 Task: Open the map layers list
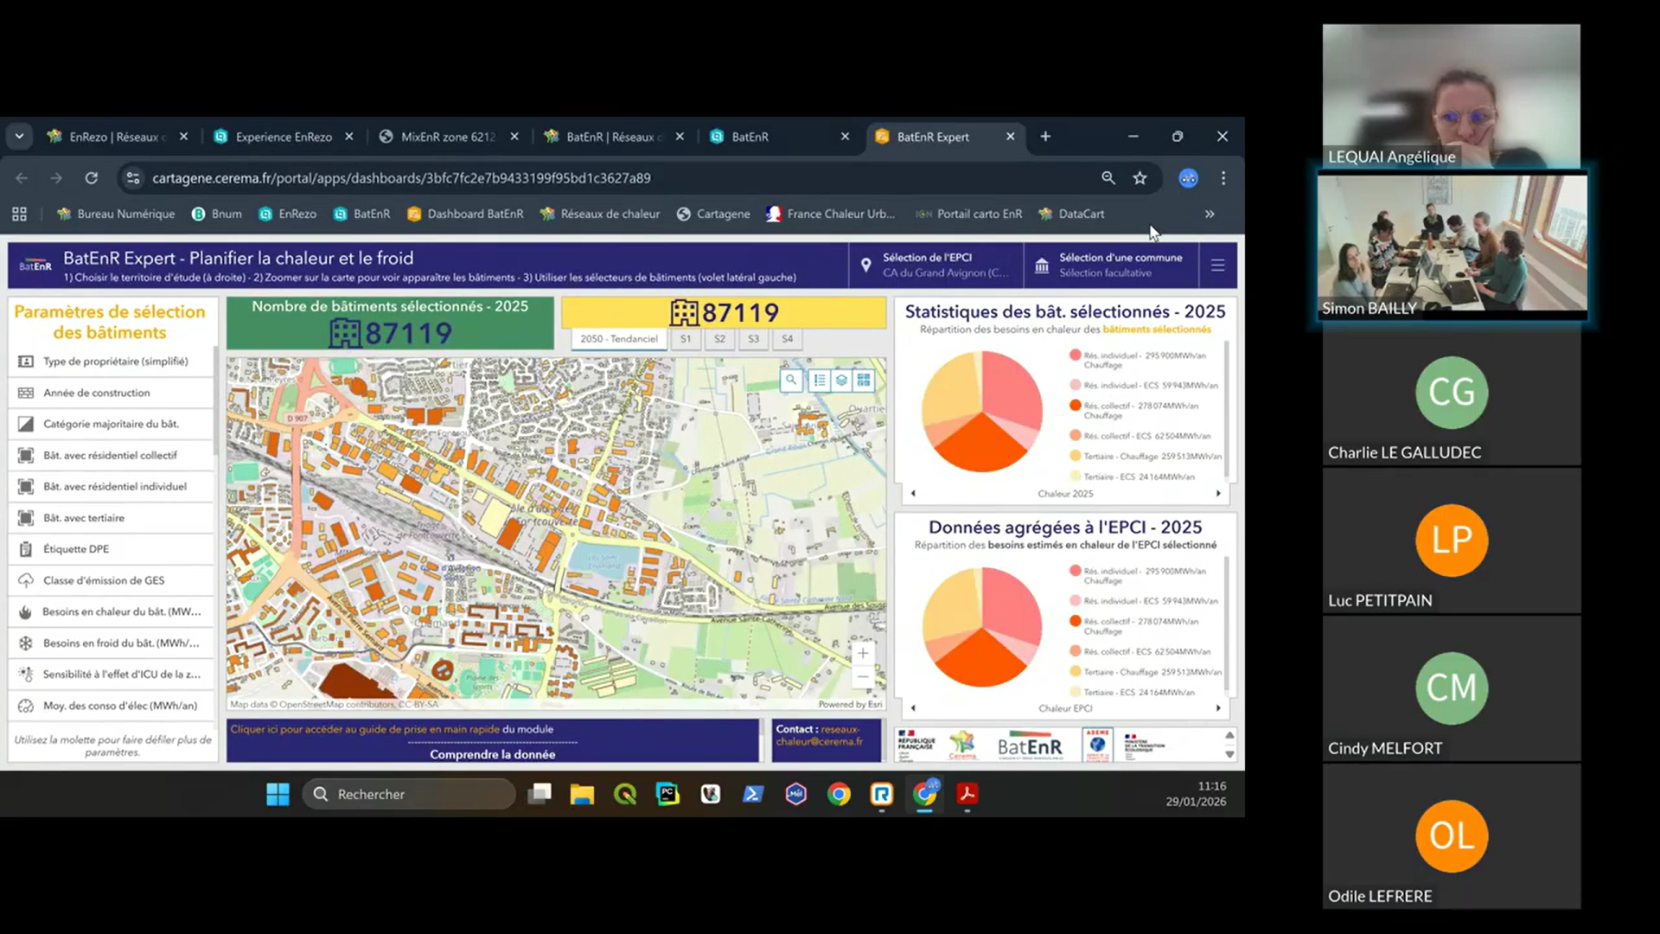pyautogui.click(x=841, y=381)
